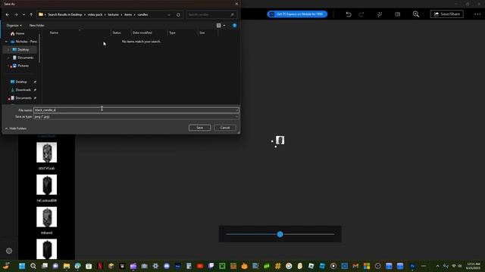Open File Explorer from taskbar
Image resolution: width=485 pixels, height=272 pixels.
tap(67, 266)
